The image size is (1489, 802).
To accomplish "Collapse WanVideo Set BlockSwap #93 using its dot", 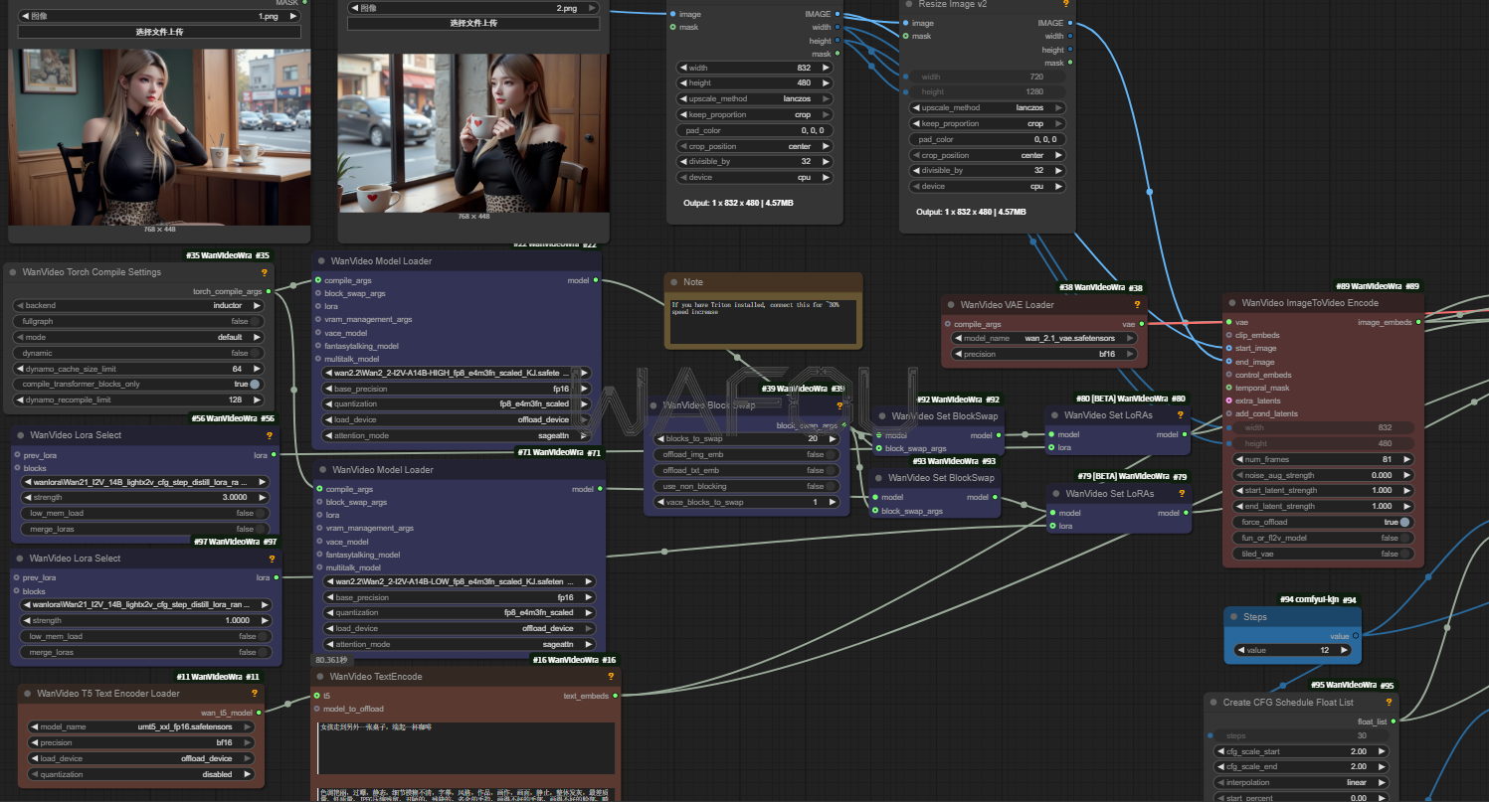I will click(x=881, y=478).
